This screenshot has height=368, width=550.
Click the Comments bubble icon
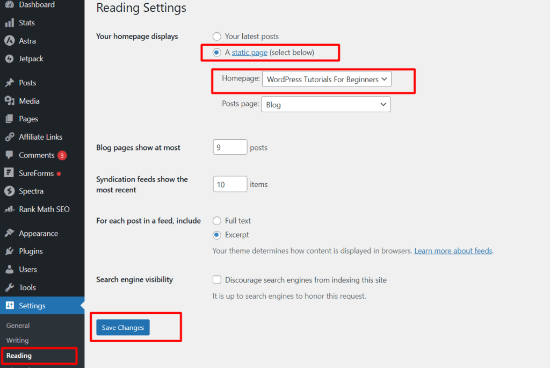click(x=9, y=155)
